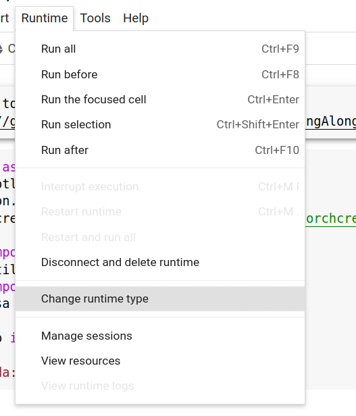This screenshot has height=416, width=356.
Task: Select Run the focused cell
Action: (160, 99)
